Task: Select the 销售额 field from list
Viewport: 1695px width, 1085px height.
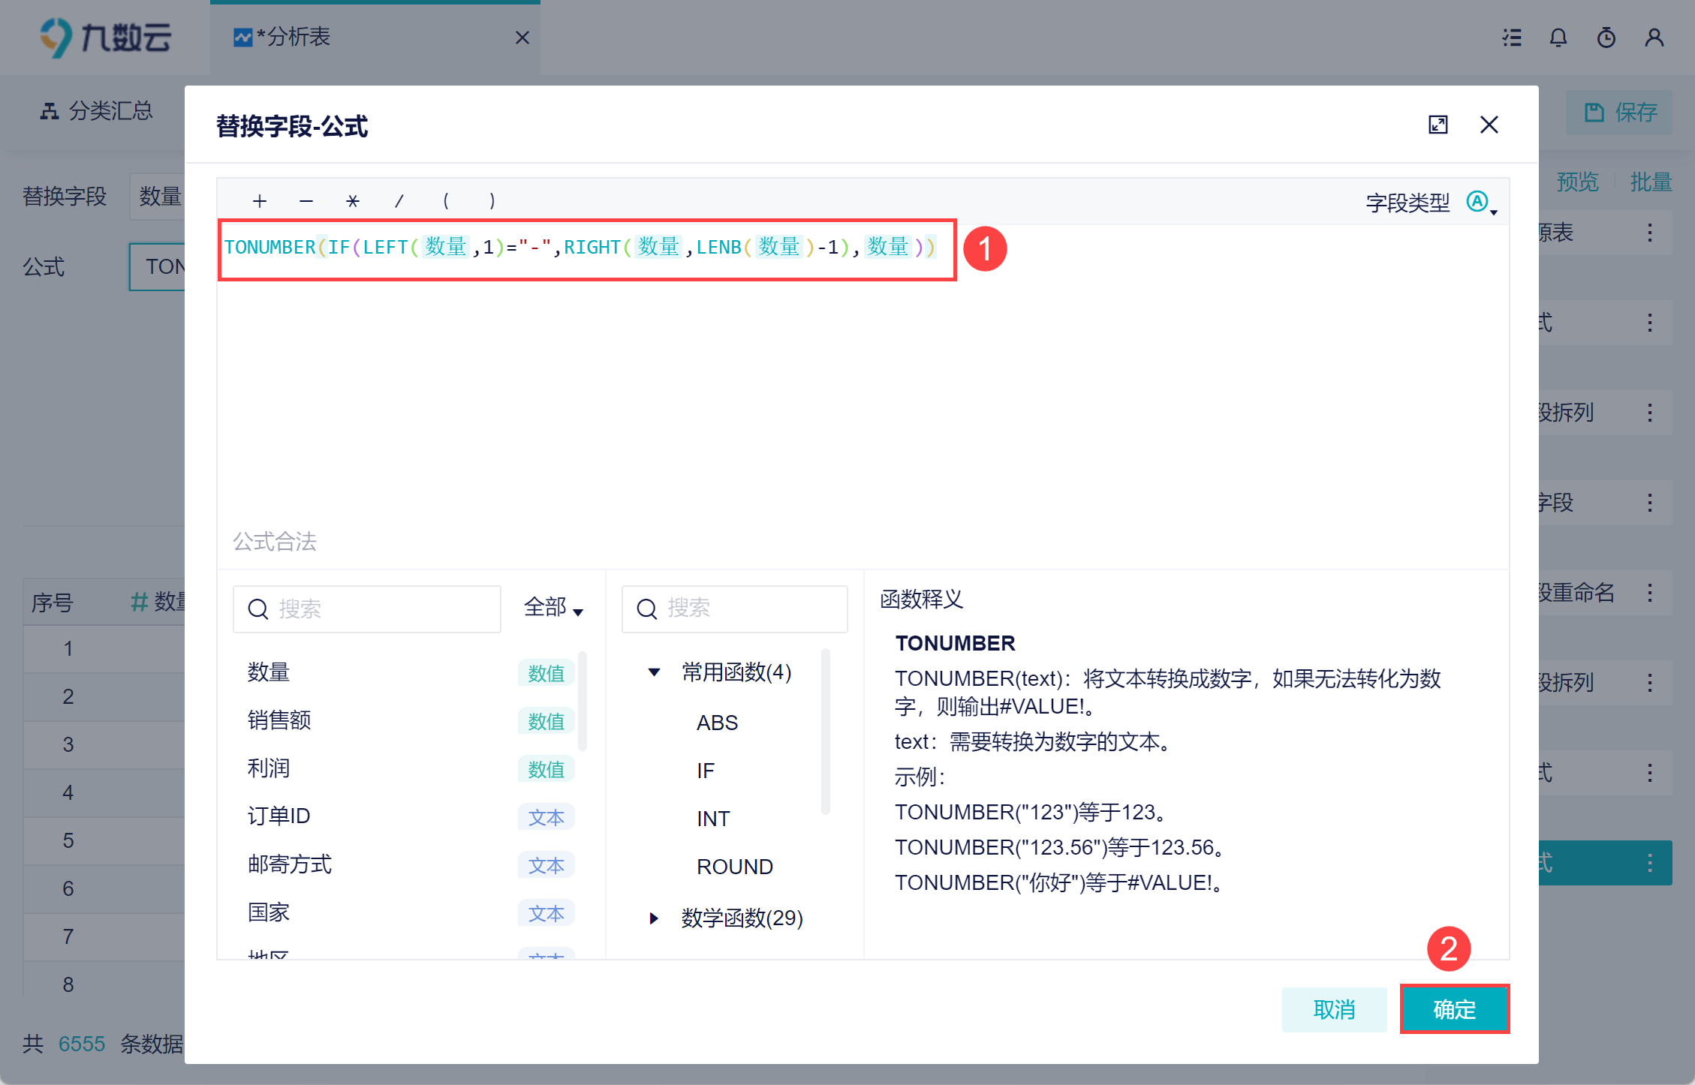Action: [279, 720]
